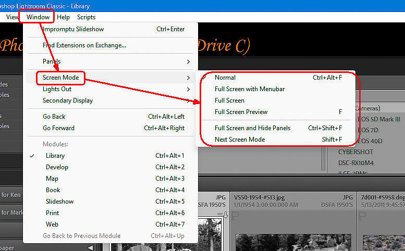Pick EOS 7D in camera list
405x251 pixels.
point(368,130)
